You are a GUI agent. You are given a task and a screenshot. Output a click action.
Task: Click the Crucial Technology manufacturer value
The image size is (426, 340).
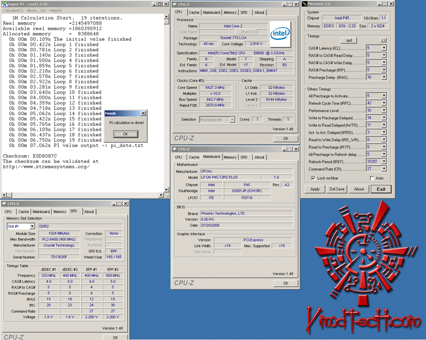tap(59, 245)
